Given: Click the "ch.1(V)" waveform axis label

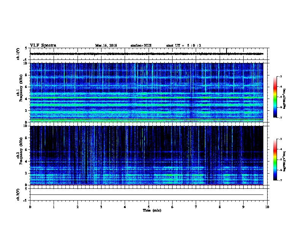Looking at the screenshot, I should [18, 54].
